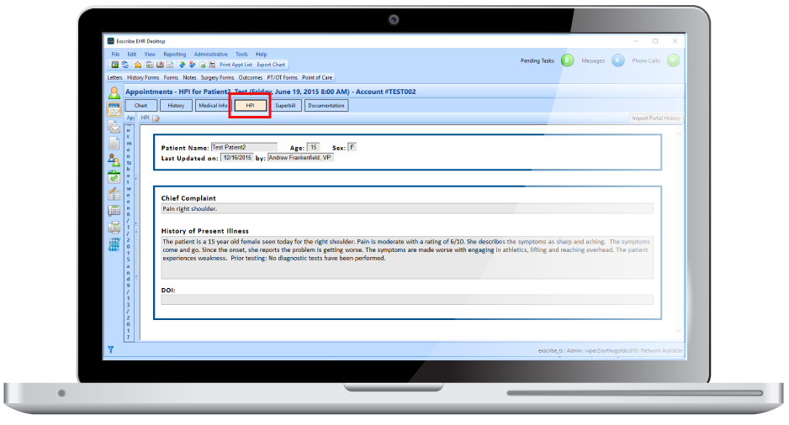Open the Reporting menu

pyautogui.click(x=175, y=55)
